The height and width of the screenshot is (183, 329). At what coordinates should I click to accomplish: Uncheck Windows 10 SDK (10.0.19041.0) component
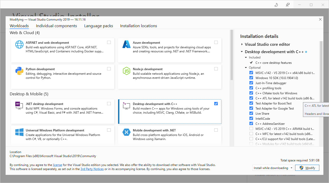[251, 78]
